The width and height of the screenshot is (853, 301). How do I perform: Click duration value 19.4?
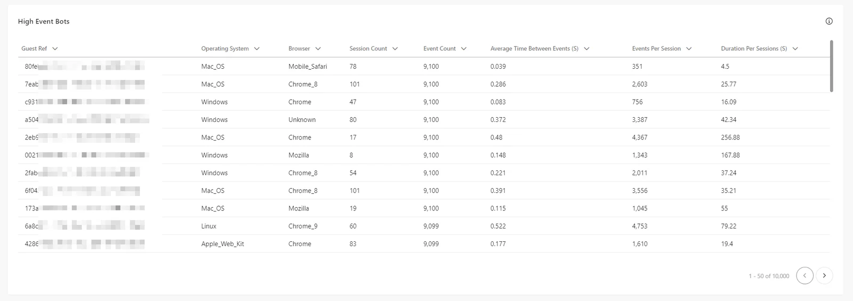727,244
